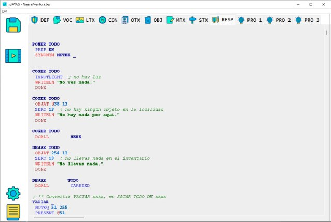The image size is (331, 222).
Task: Click the word HERE after DOALL
Action: pos(76,137)
